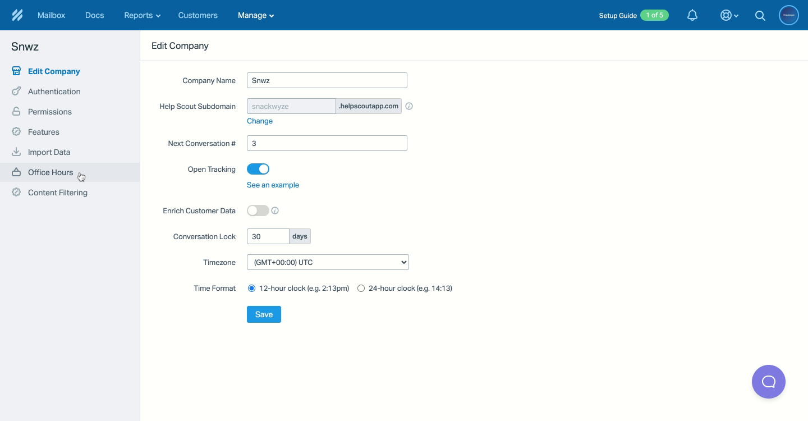The height and width of the screenshot is (421, 808).
Task: Click the disabled subdomain field
Action: coord(291,106)
